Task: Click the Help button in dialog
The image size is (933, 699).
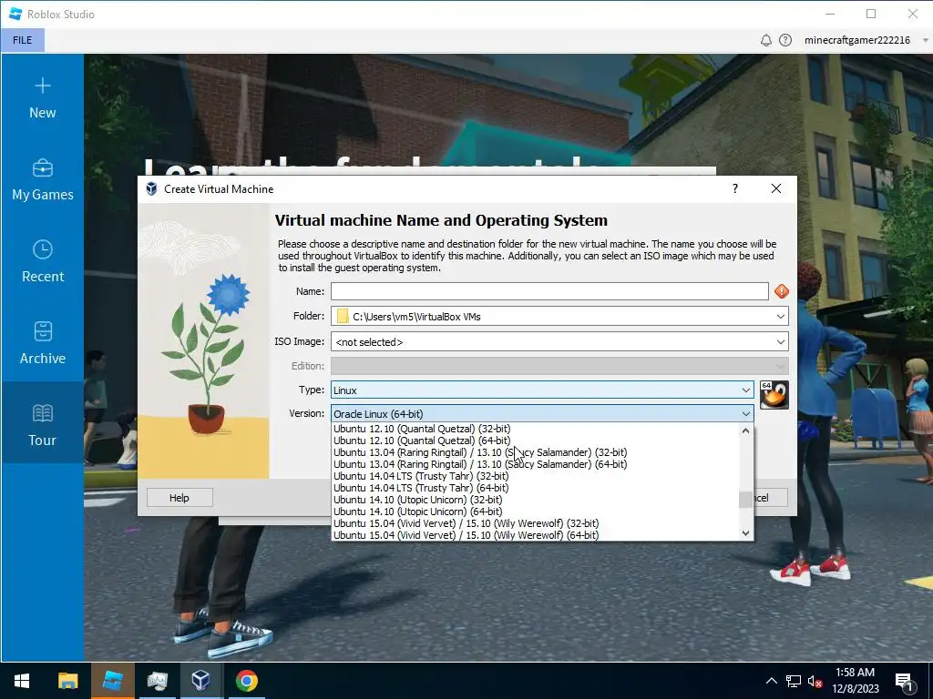Action: pyautogui.click(x=179, y=498)
